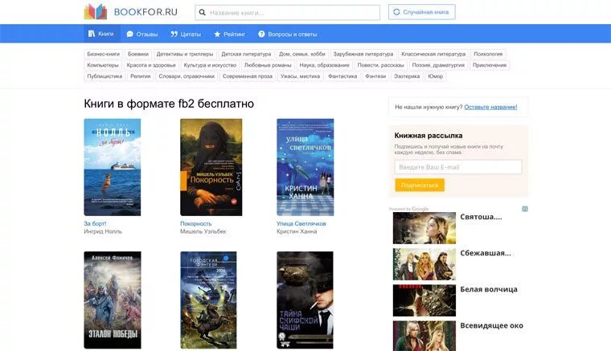Select Поэзия, драматургия category

pyautogui.click(x=438, y=65)
